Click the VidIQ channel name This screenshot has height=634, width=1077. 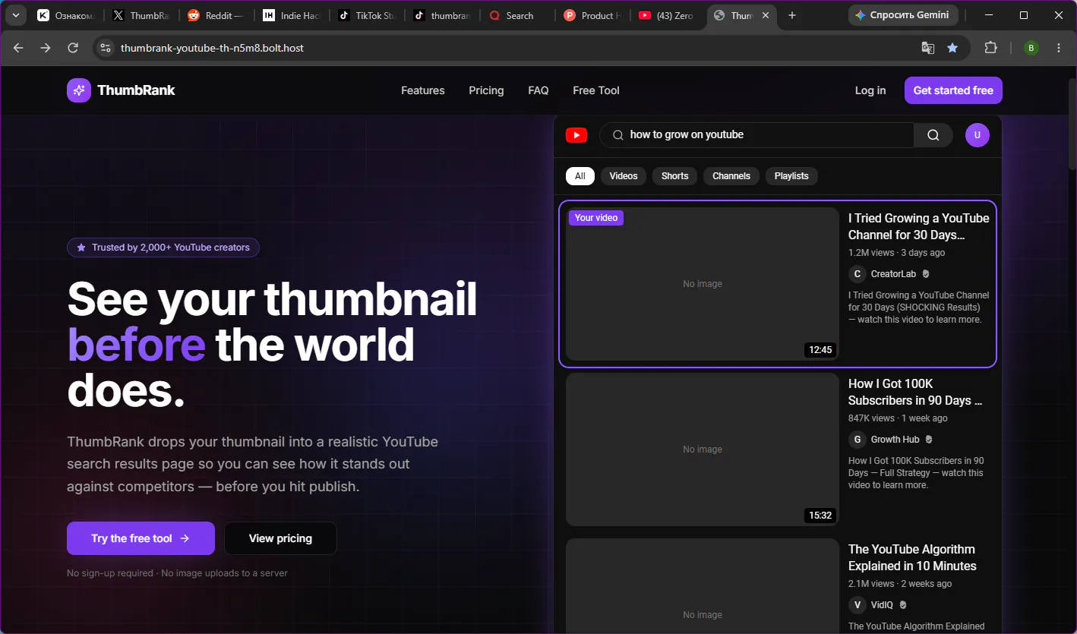point(883,605)
